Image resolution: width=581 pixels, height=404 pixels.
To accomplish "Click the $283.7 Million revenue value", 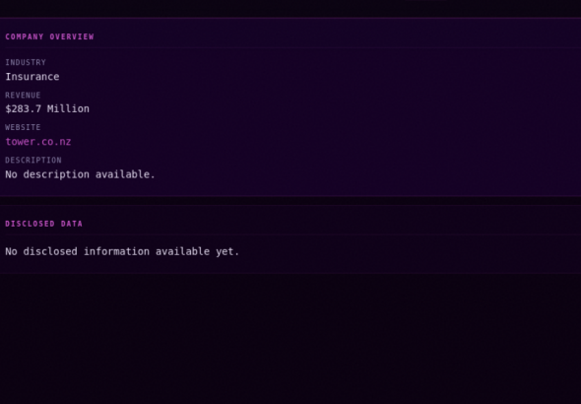I will point(47,109).
